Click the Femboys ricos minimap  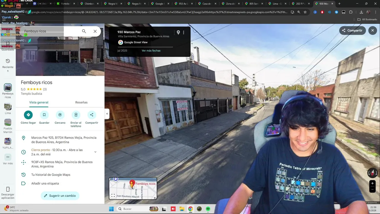point(133,188)
